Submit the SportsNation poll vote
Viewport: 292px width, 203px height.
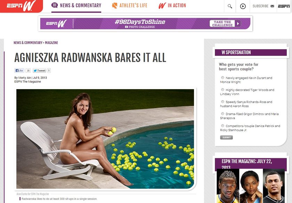(226, 137)
